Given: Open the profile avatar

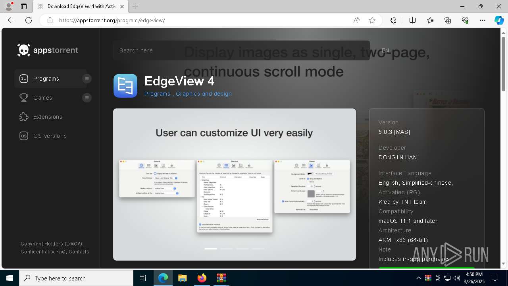Looking at the screenshot, I should tap(9, 6).
